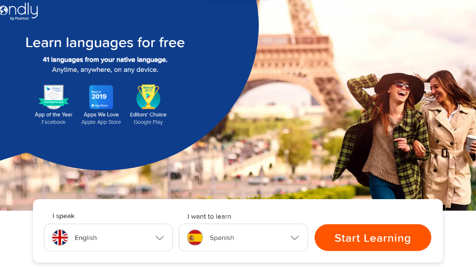The width and height of the screenshot is (476, 267).
Task: Open the 'I want to learn' selector
Action: 244,237
